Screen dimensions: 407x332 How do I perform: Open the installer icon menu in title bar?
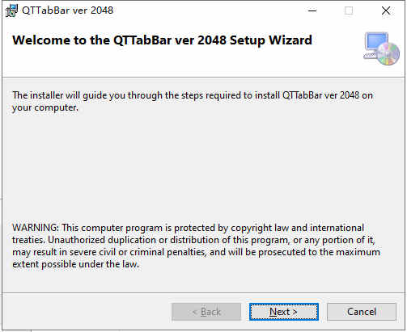pyautogui.click(x=11, y=11)
